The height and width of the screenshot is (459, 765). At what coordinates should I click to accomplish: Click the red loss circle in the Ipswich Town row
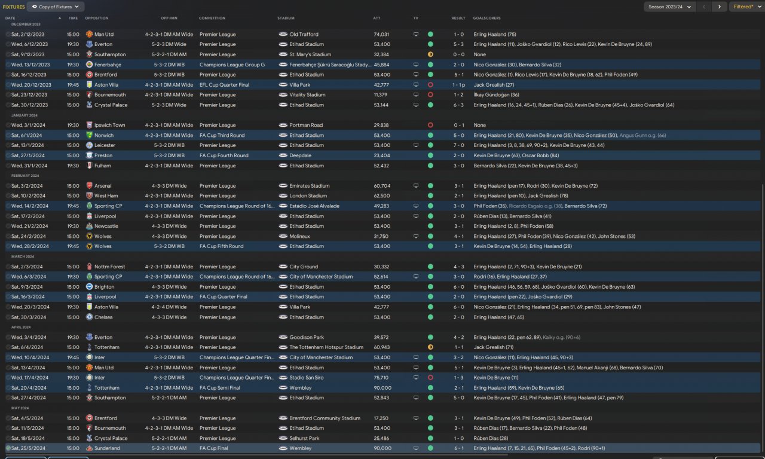430,125
